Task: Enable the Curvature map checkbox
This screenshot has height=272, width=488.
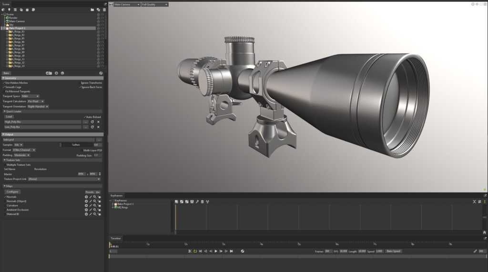Action: tap(5, 205)
